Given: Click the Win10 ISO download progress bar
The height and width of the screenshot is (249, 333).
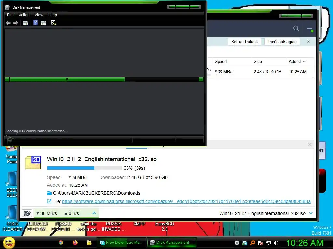Looking at the screenshot, I should 84,168.
